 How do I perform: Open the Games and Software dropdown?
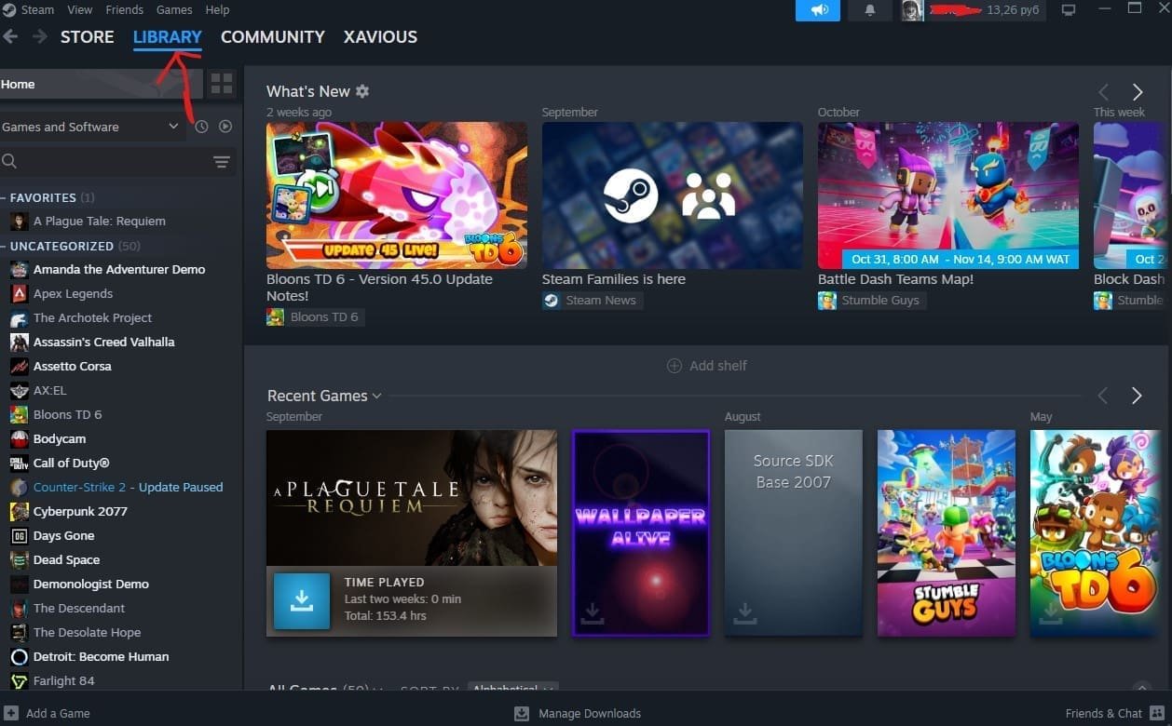90,127
